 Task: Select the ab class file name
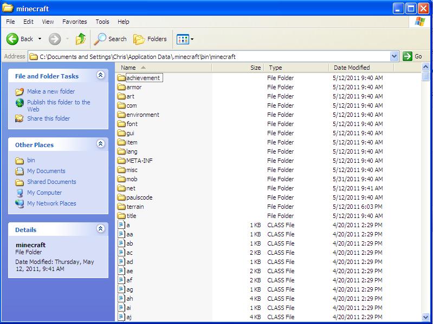(x=130, y=243)
